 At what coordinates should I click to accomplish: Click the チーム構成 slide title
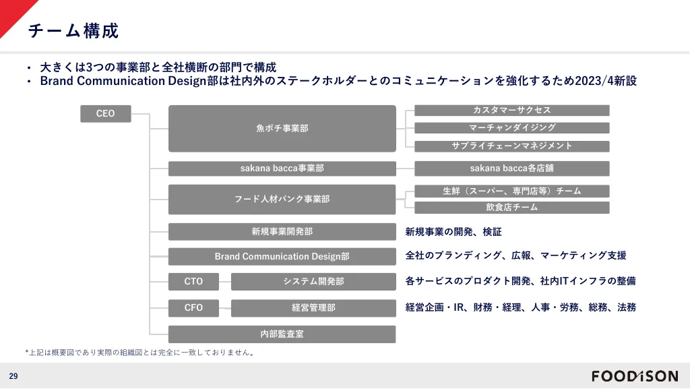73,31
